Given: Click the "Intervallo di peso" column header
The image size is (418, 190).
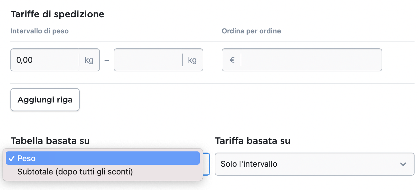Looking at the screenshot, I should [x=40, y=31].
